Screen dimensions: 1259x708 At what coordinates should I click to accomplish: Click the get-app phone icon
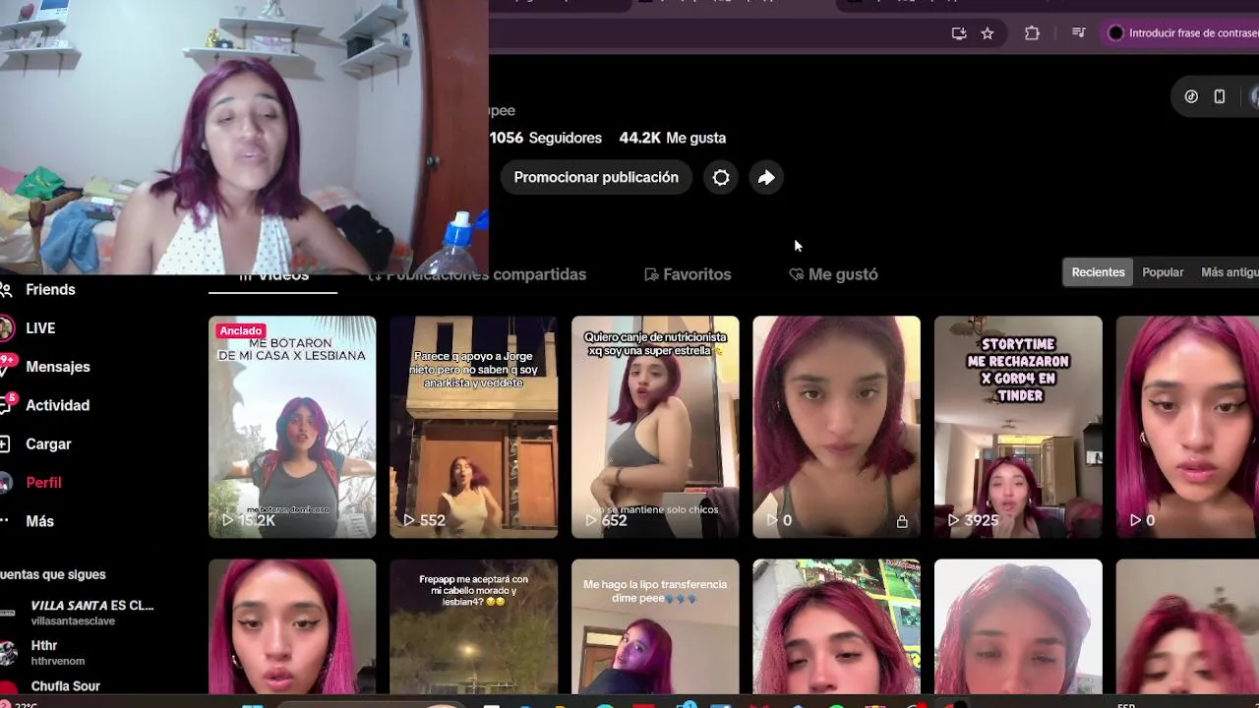pyautogui.click(x=1220, y=96)
